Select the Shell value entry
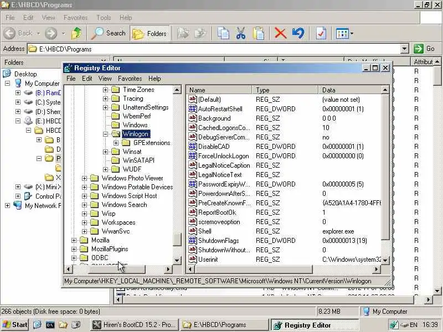 [204, 231]
